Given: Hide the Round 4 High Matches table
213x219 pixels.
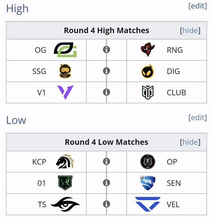Looking at the screenshot, I should [x=190, y=31].
